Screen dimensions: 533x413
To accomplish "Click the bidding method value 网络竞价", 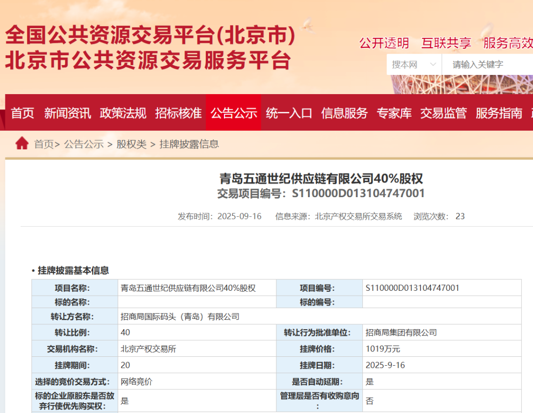I will tap(136, 382).
